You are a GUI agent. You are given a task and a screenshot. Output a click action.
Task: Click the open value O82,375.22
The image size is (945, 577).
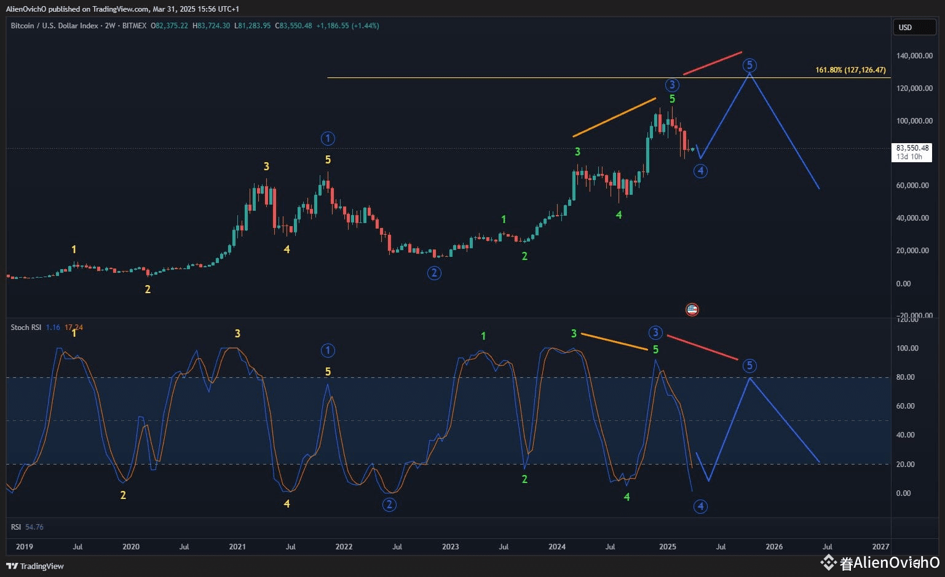pos(169,26)
